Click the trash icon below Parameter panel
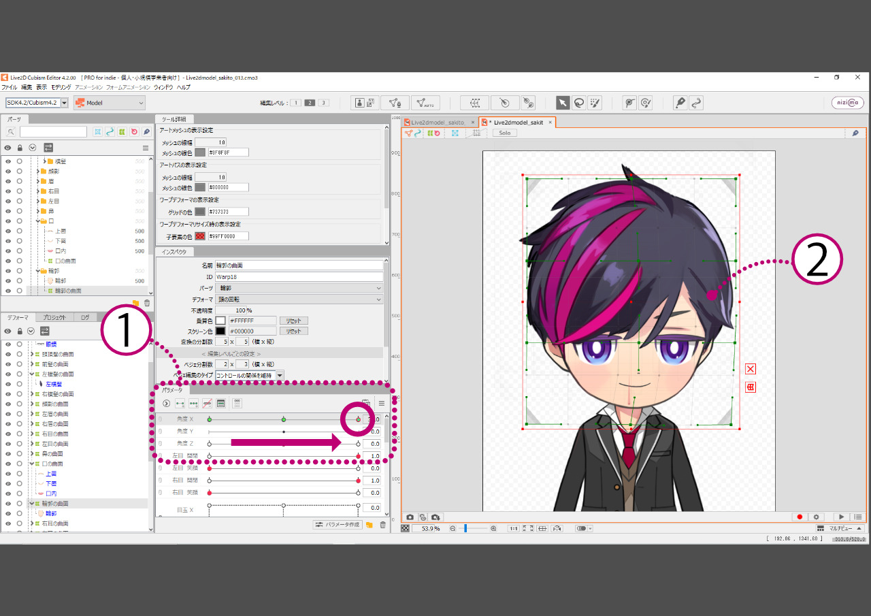871x616 pixels. [382, 525]
